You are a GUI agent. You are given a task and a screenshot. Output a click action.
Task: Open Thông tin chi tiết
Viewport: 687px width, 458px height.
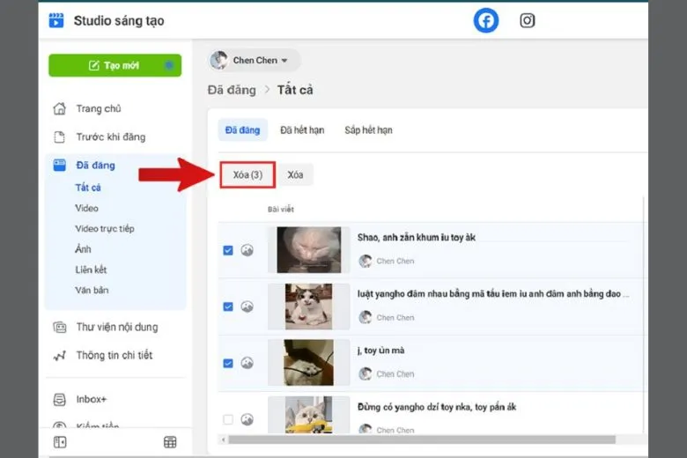(114, 356)
